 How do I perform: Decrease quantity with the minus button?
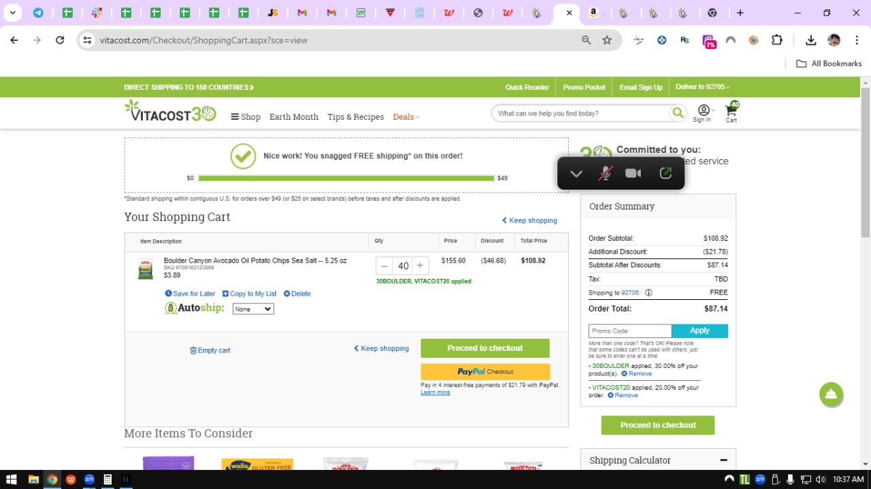point(384,266)
